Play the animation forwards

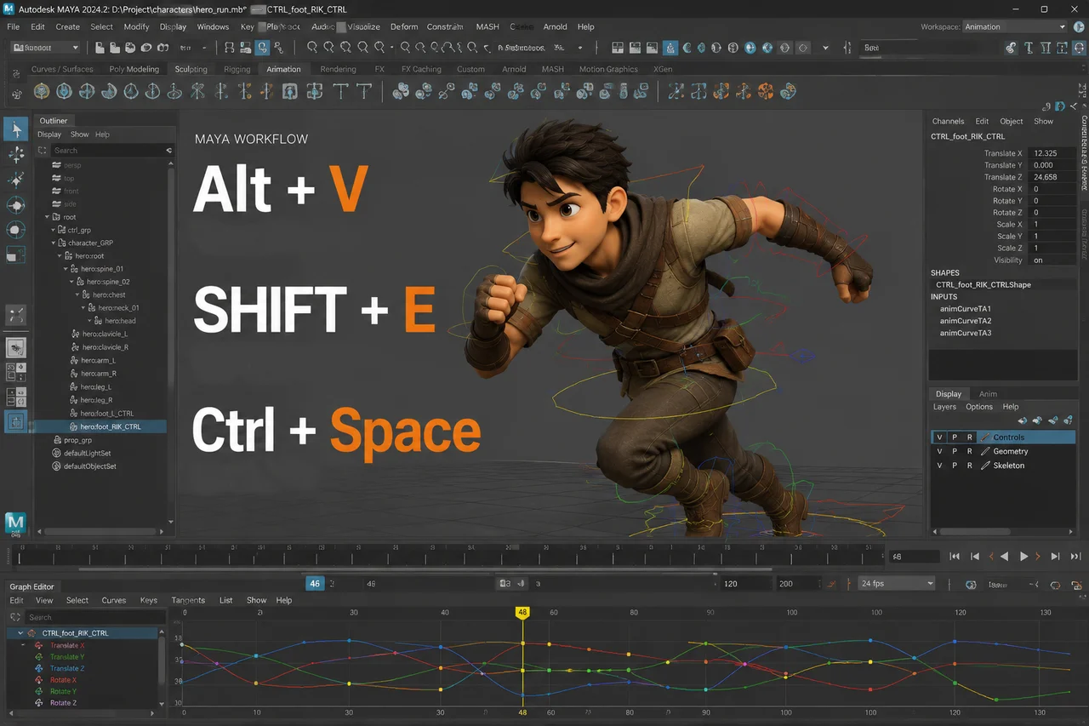(x=1023, y=557)
